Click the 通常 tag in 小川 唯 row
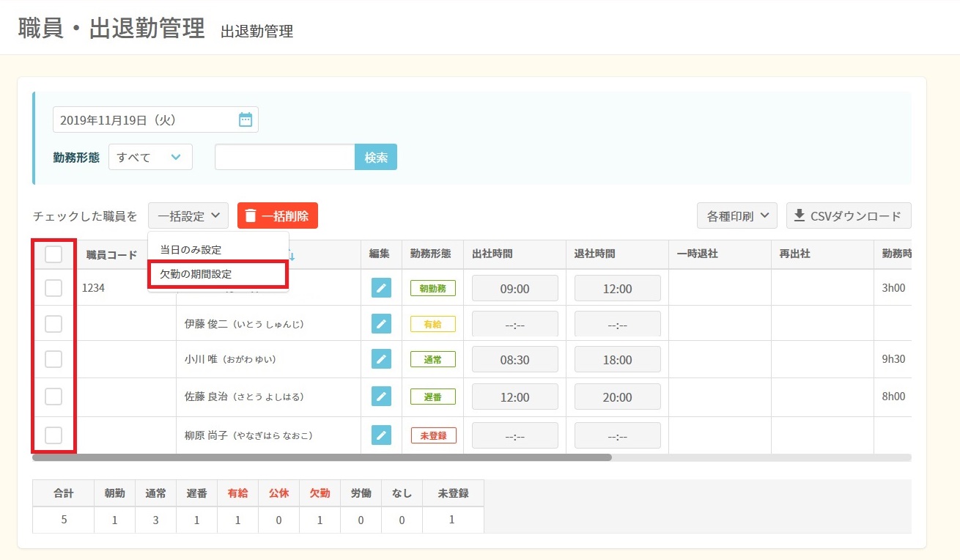This screenshot has width=960, height=560. [x=433, y=359]
